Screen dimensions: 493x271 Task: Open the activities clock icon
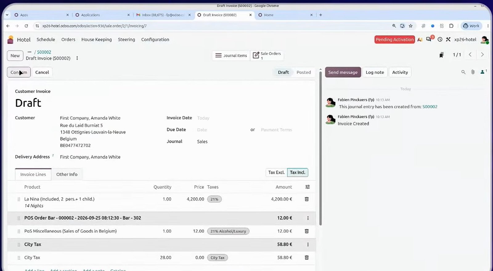pos(440,39)
